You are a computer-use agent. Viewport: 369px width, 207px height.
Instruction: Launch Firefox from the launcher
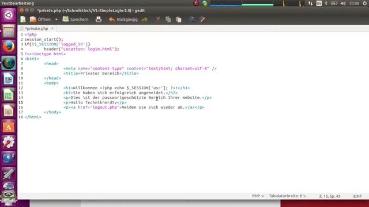tap(9, 47)
